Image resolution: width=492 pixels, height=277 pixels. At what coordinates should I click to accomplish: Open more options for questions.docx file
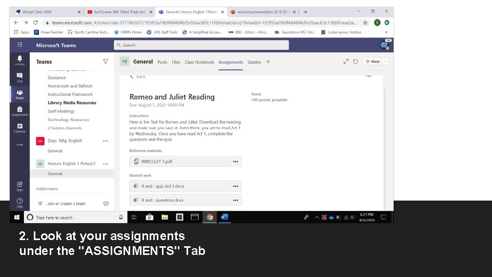235,200
